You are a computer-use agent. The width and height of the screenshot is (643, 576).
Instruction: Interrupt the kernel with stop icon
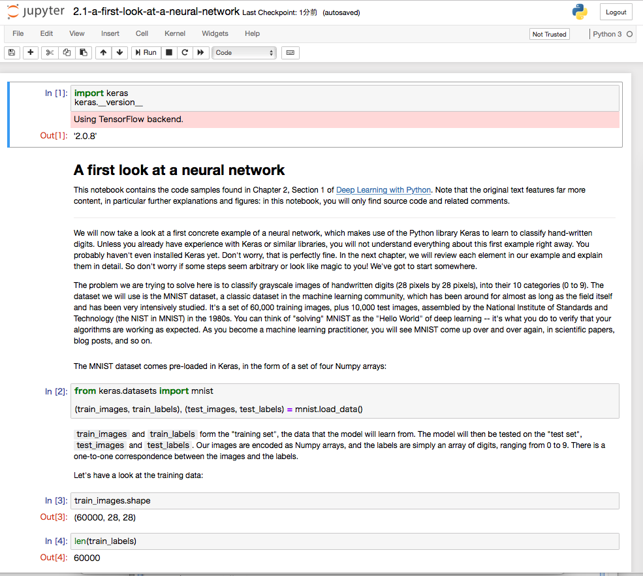tap(169, 52)
